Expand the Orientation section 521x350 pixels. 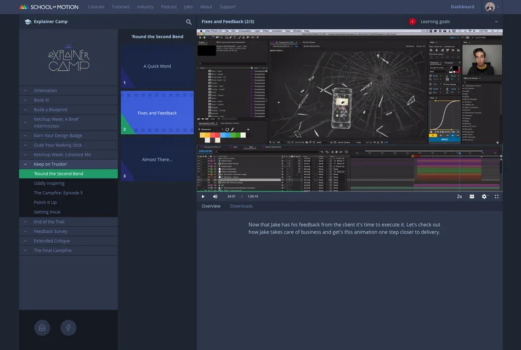68,90
